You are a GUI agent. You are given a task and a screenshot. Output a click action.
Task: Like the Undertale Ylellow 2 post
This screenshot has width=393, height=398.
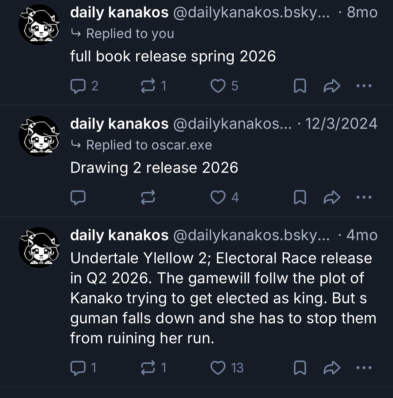click(x=218, y=368)
